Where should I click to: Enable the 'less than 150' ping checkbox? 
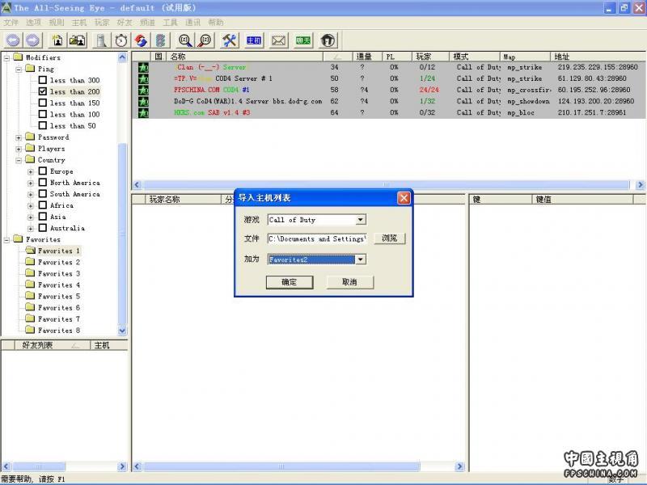[x=43, y=103]
